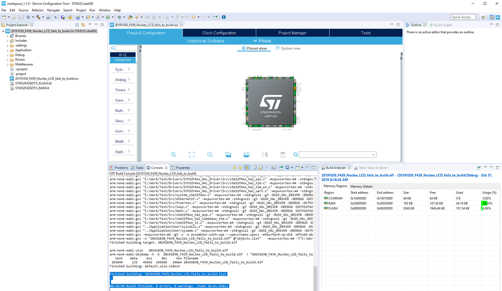
Task: Click the yellow Back arrow in the toolbar
Action: click(193, 17)
